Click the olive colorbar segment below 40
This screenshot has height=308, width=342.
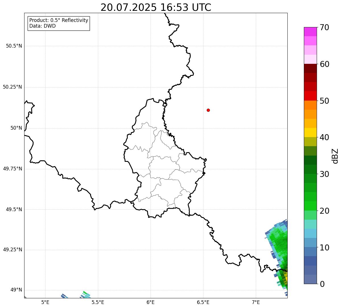pyautogui.click(x=310, y=142)
